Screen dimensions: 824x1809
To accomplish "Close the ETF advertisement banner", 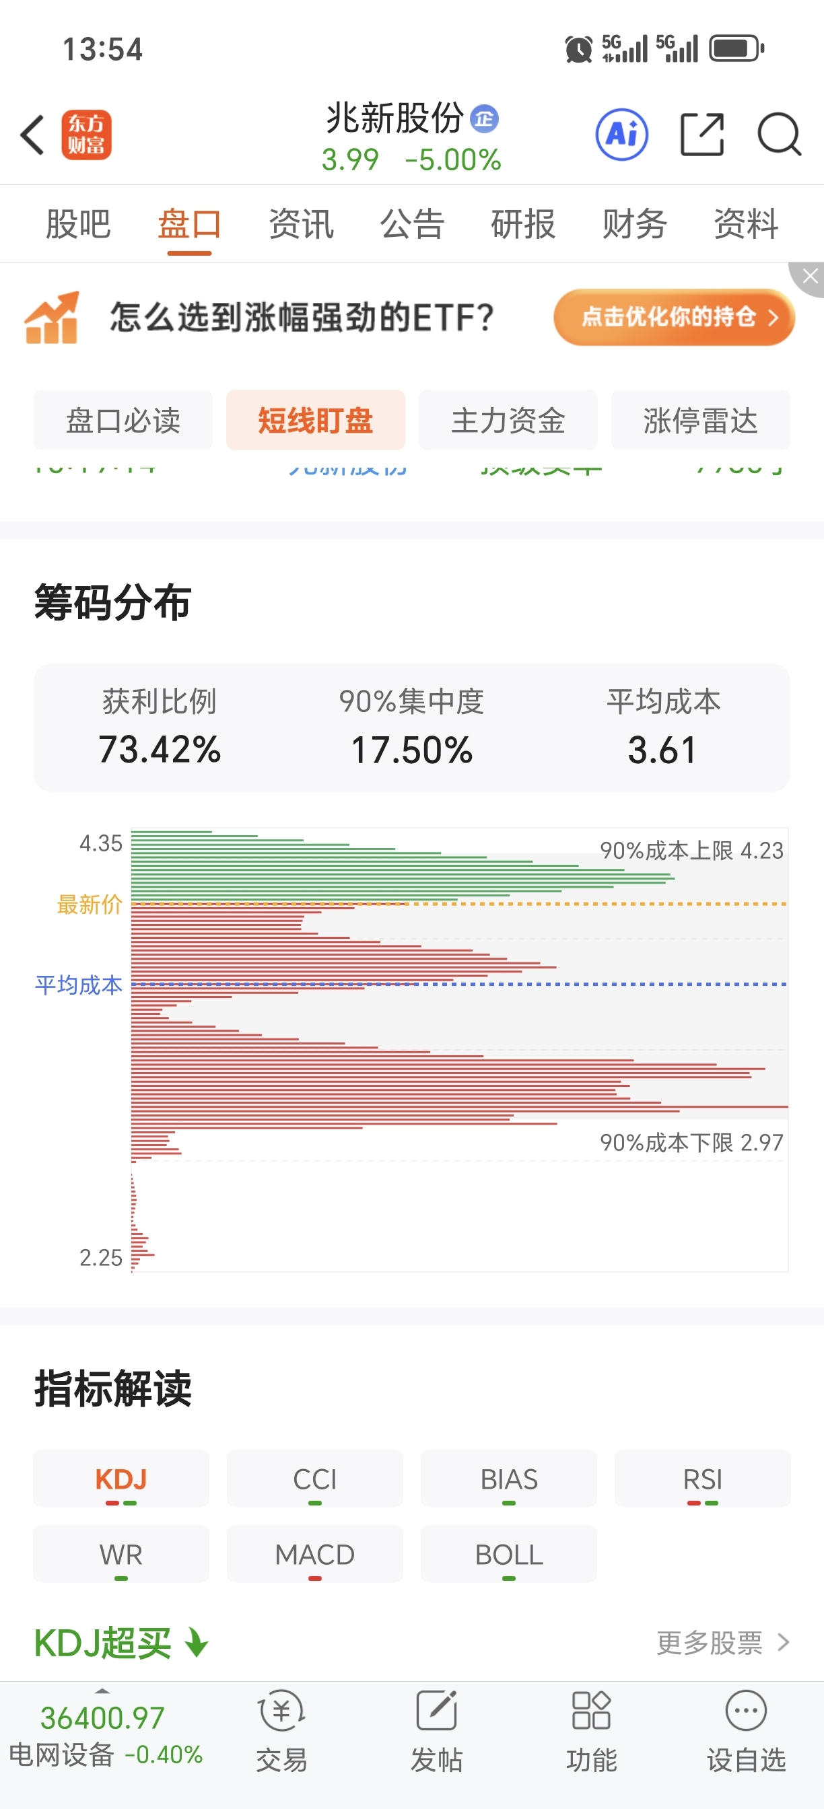I will [x=809, y=277].
